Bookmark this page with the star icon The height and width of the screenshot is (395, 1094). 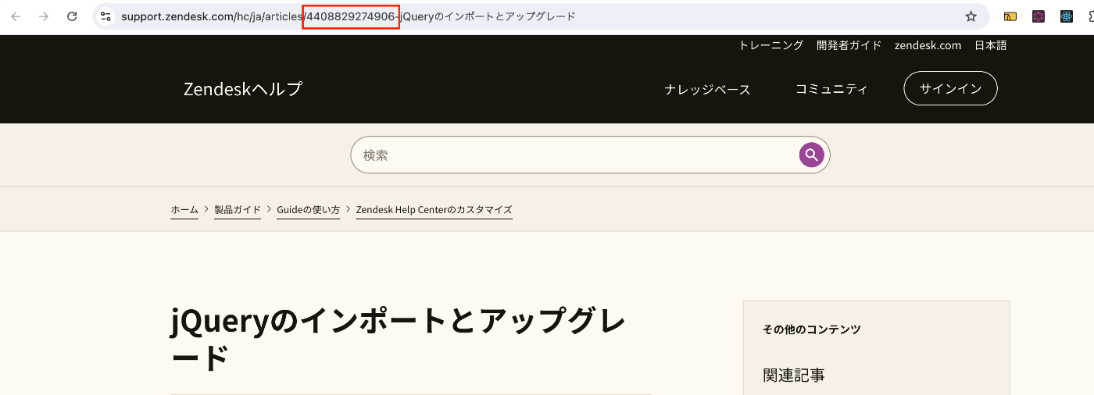point(971,16)
